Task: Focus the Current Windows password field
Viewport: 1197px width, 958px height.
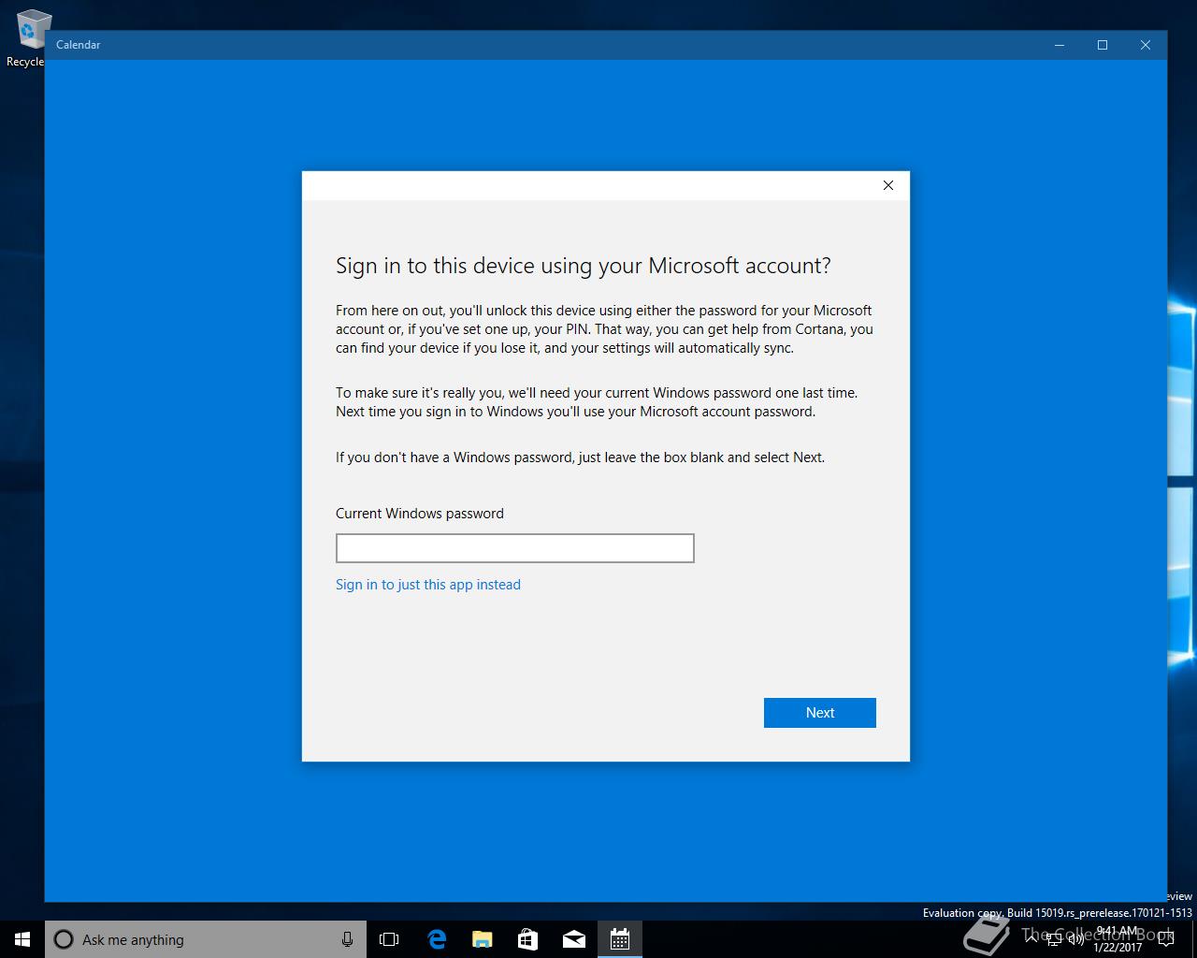Action: click(515, 548)
